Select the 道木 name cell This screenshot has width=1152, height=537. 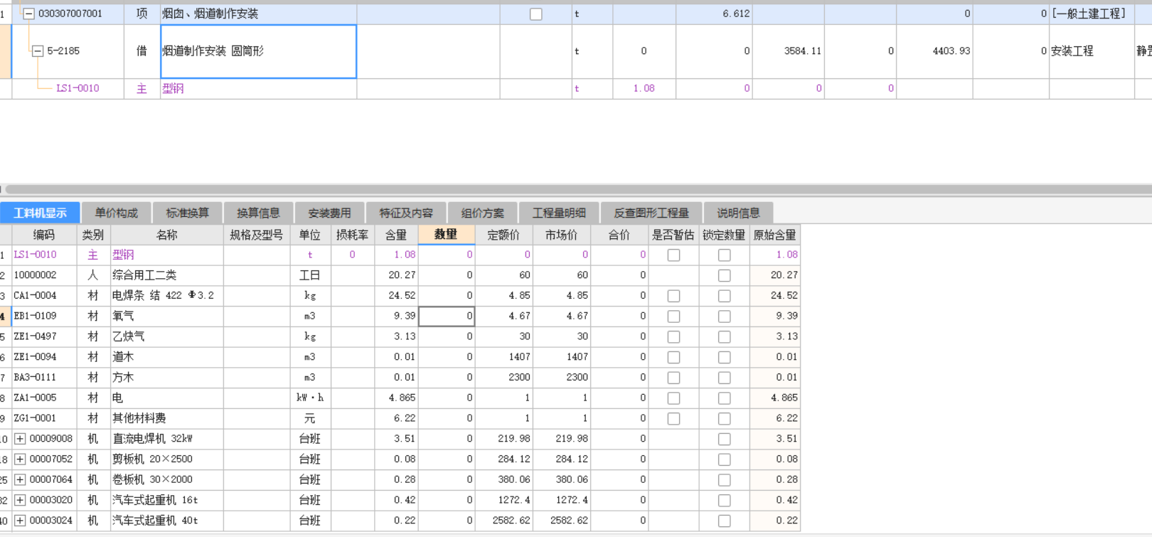(166, 357)
